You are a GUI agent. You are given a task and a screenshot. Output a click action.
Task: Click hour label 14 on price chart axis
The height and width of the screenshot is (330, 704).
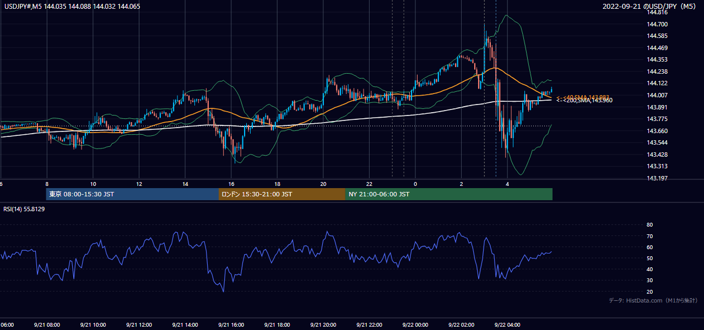(185, 184)
